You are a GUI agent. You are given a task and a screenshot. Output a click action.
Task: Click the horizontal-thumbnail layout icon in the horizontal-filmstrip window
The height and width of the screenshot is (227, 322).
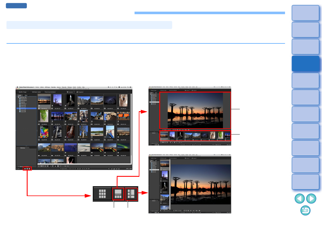point(157,145)
